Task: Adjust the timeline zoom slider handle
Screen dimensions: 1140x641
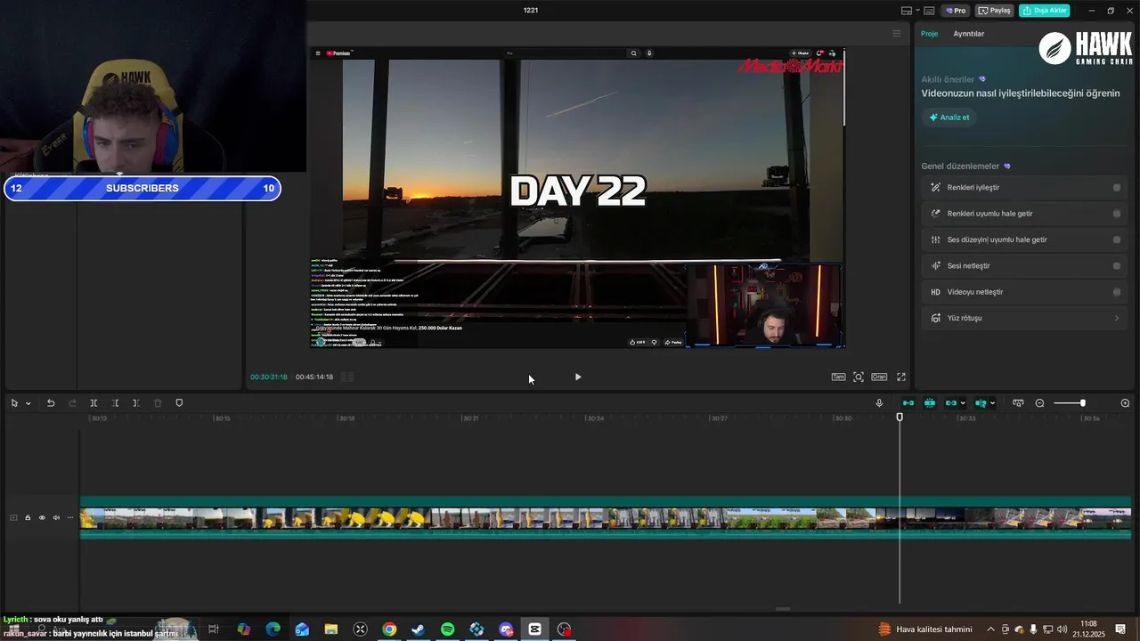Action: pos(1083,403)
